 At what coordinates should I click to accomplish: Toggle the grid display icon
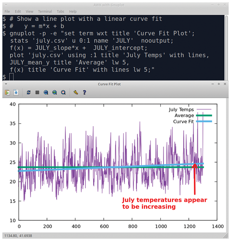pos(37,92)
